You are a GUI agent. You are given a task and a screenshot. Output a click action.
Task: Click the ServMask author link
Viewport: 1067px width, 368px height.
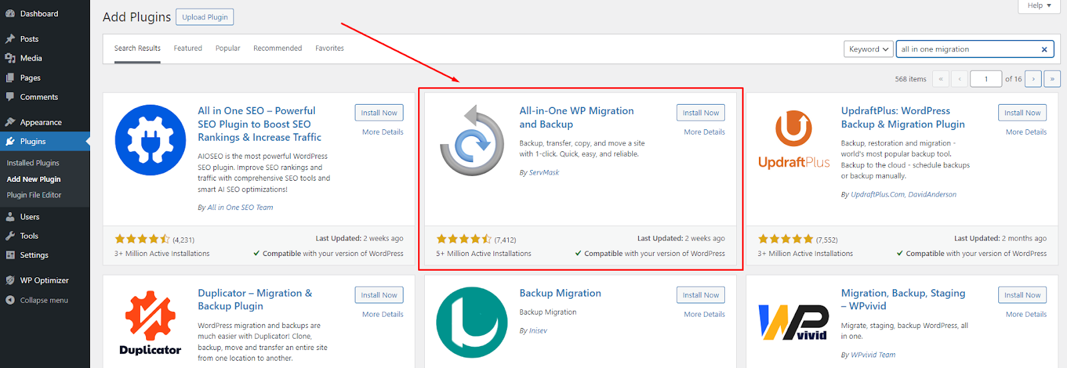pyautogui.click(x=544, y=172)
